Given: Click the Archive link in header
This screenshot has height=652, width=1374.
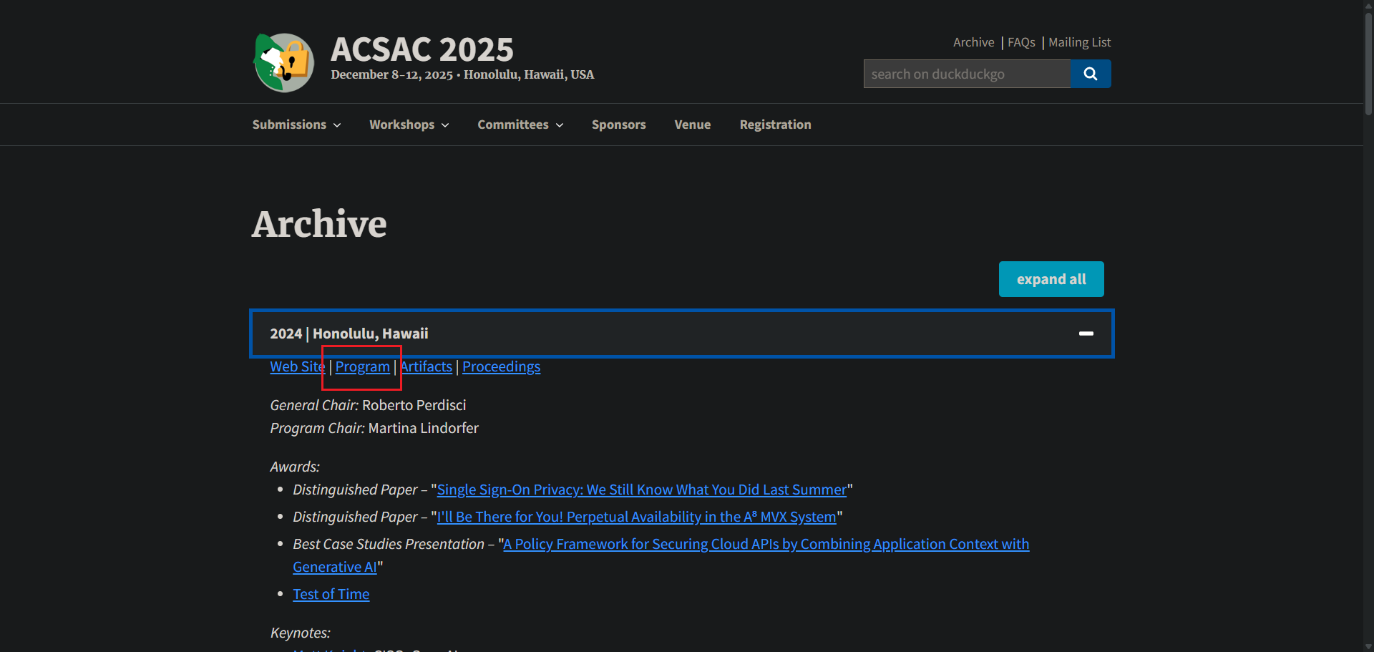Looking at the screenshot, I should click(x=973, y=42).
